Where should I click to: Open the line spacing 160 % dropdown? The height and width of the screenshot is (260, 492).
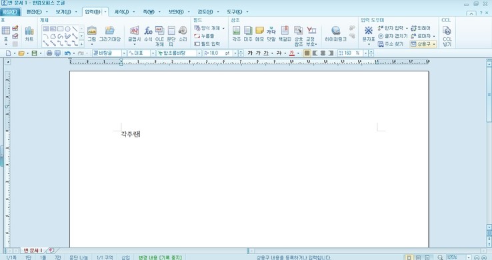pos(365,53)
